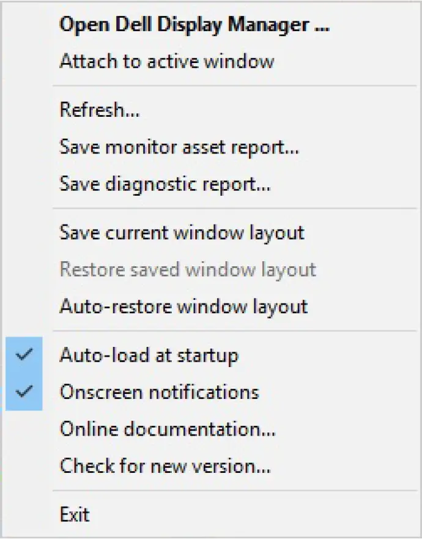422x539 pixels.
Task: Choose Save monitor asset report...
Action: click(179, 147)
